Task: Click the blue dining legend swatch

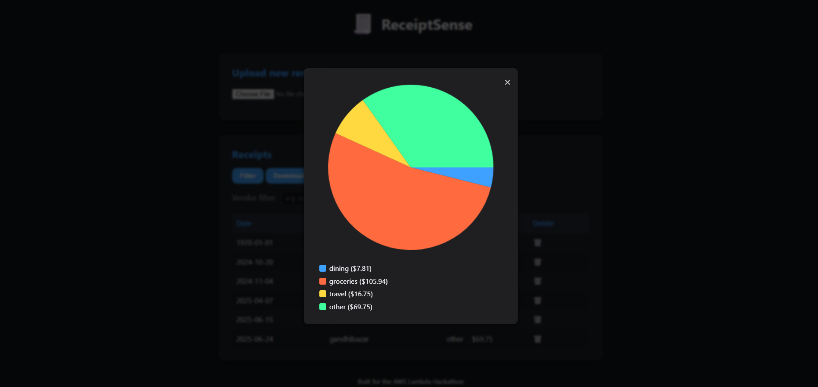Action: tap(323, 268)
